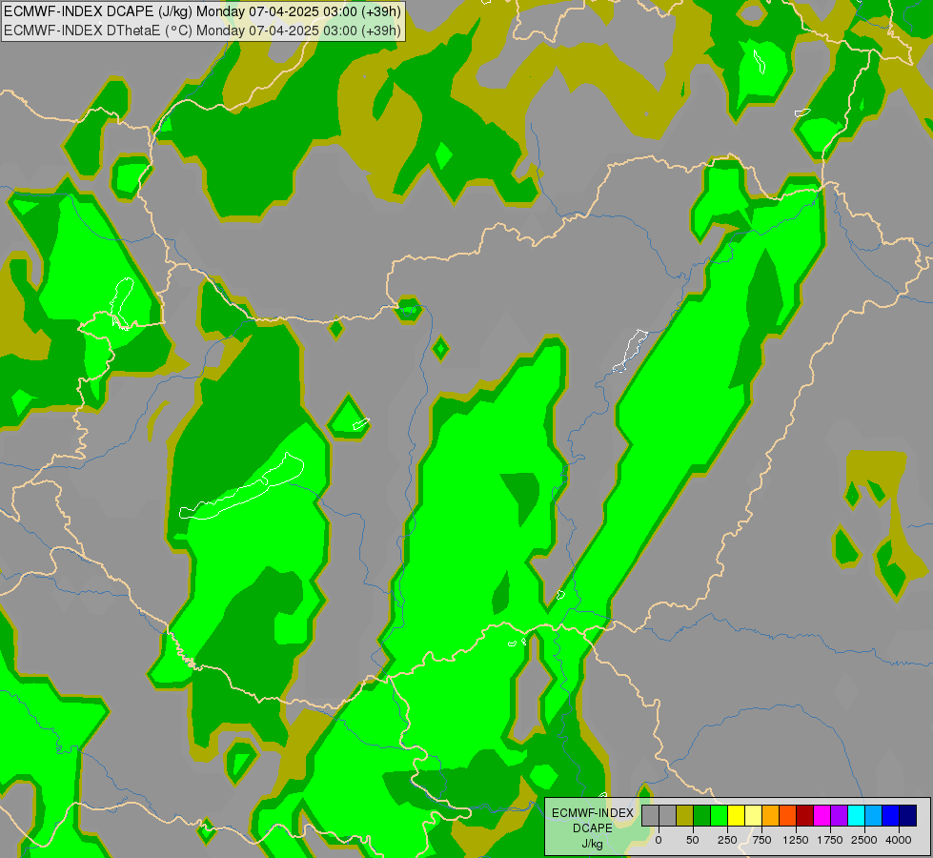
Task: Select the pale yellow legend swatch
Action: coord(753,815)
